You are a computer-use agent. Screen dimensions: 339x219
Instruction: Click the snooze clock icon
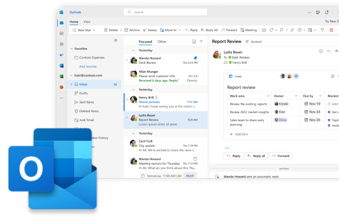tap(299, 30)
